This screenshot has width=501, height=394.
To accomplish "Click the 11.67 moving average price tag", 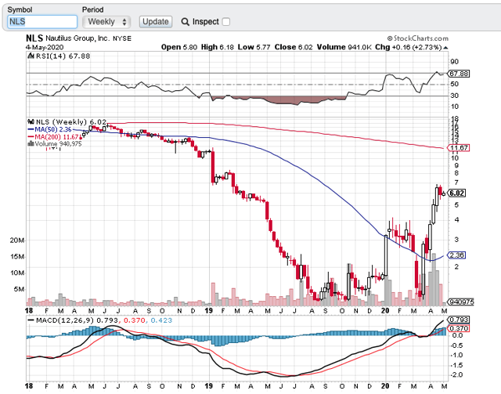I will 459,148.
